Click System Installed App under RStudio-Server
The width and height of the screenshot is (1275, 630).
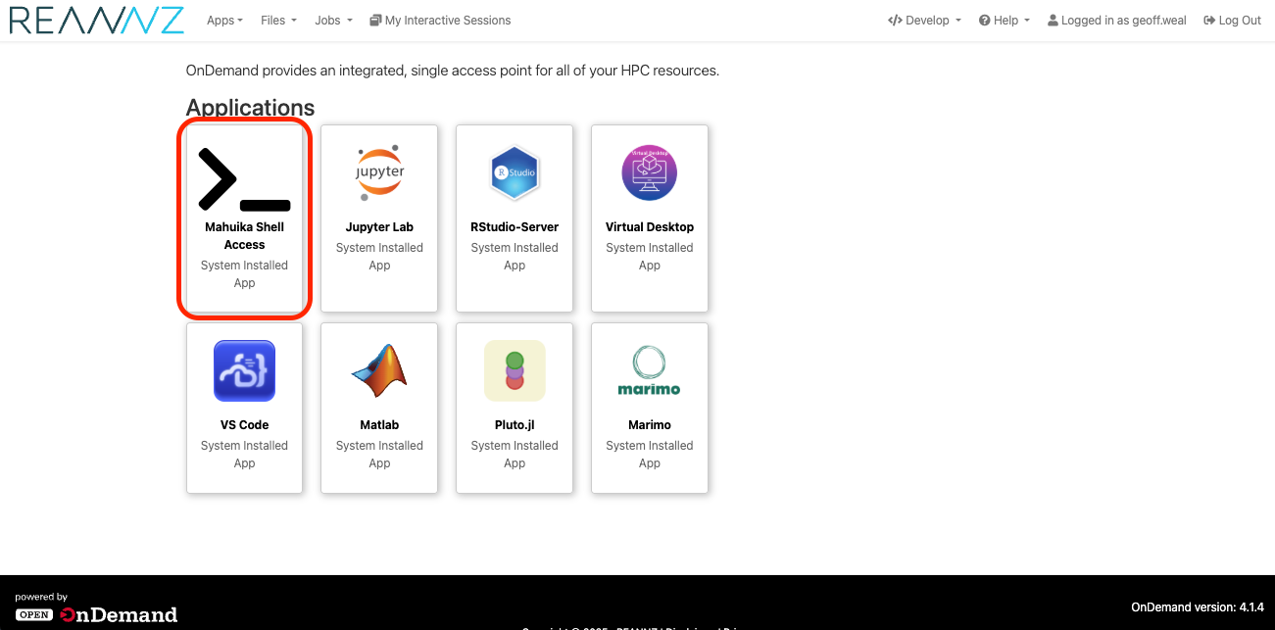(515, 257)
